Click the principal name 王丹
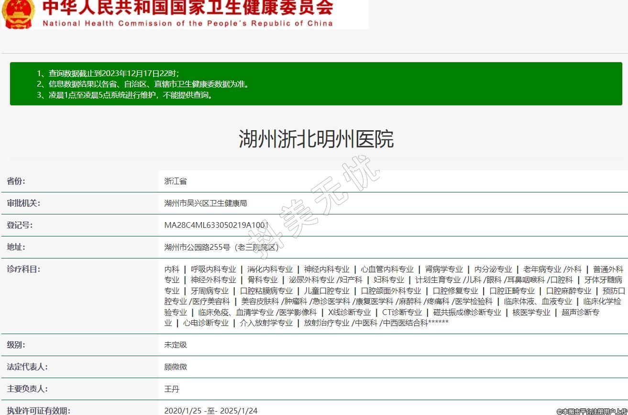Screen dimensions: 628x415 pos(172,389)
